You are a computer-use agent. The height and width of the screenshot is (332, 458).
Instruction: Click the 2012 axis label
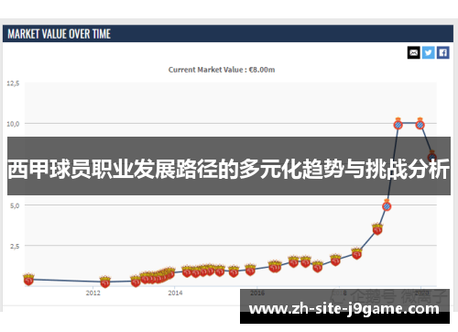[x=93, y=293]
